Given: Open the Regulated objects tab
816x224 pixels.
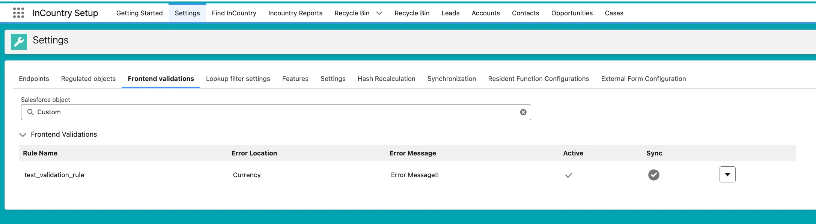Looking at the screenshot, I should pyautogui.click(x=88, y=79).
